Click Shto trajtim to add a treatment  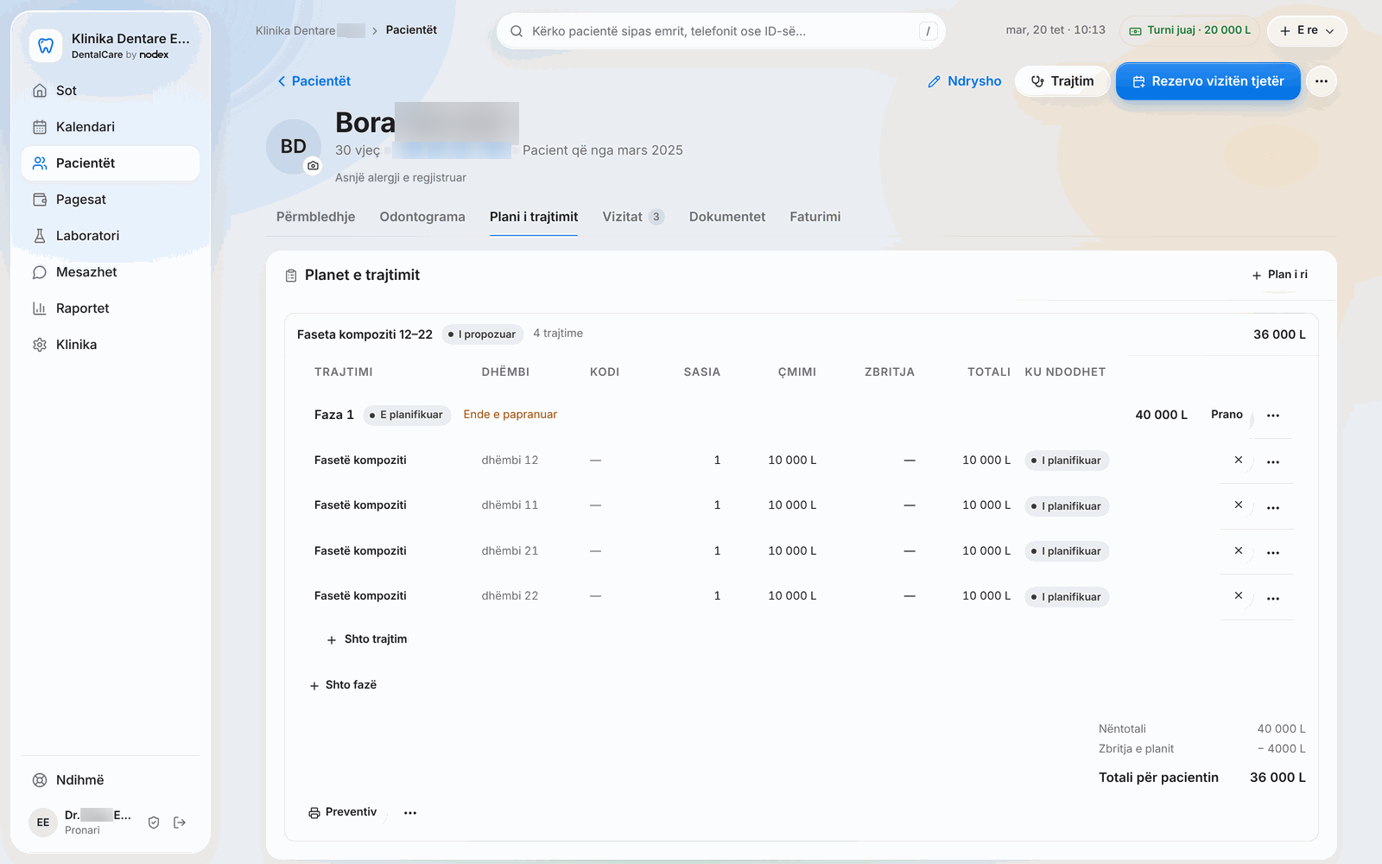367,639
